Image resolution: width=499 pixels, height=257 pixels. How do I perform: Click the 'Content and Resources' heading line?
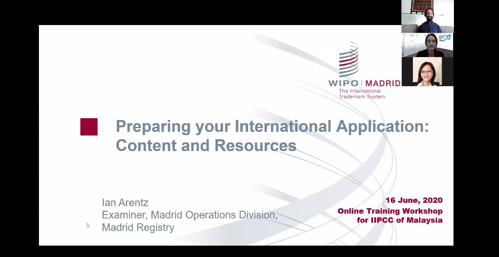click(x=206, y=145)
